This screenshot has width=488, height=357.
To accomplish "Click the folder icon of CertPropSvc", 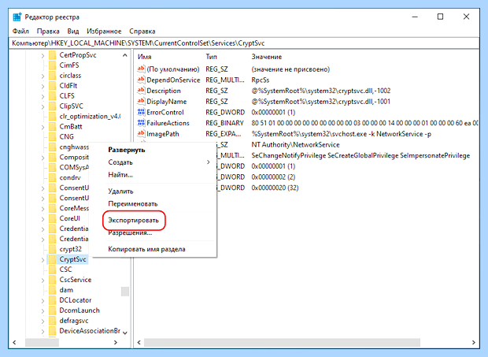I will (x=52, y=55).
